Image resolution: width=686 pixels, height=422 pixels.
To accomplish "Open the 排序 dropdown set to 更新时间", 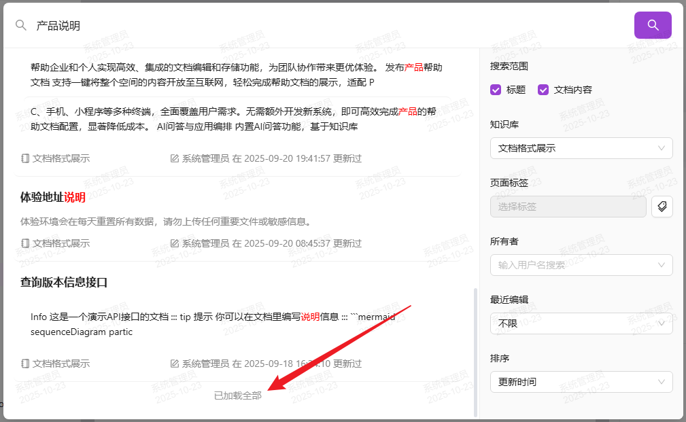I will point(581,382).
